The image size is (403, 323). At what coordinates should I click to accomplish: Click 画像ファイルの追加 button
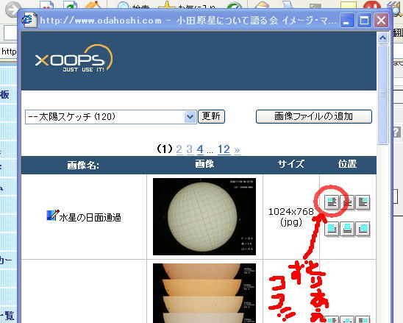[x=314, y=116]
